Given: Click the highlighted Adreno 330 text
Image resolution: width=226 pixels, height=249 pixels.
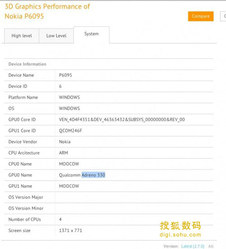Looking at the screenshot, I should [x=93, y=175].
